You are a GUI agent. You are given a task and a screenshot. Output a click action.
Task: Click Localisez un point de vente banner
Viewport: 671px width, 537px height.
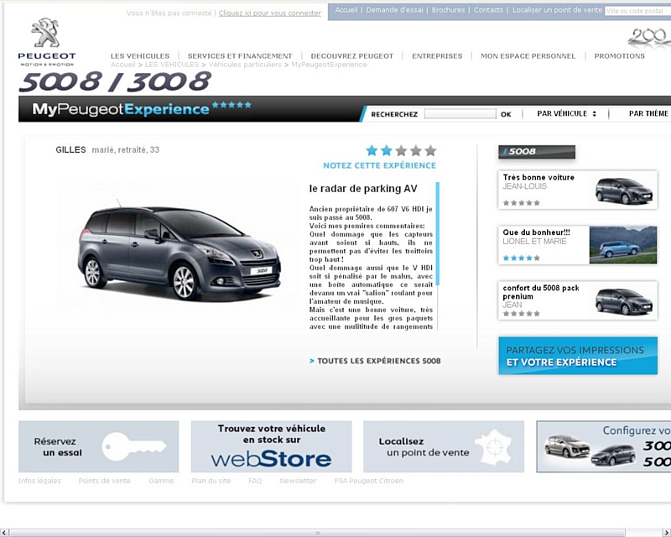[x=444, y=446]
